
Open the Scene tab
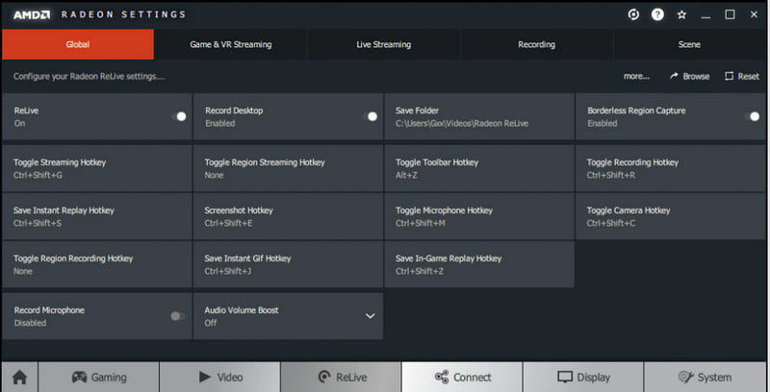(x=689, y=44)
